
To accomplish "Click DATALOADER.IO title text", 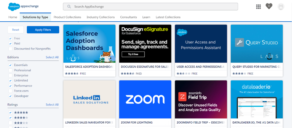I will [x=257, y=123].
